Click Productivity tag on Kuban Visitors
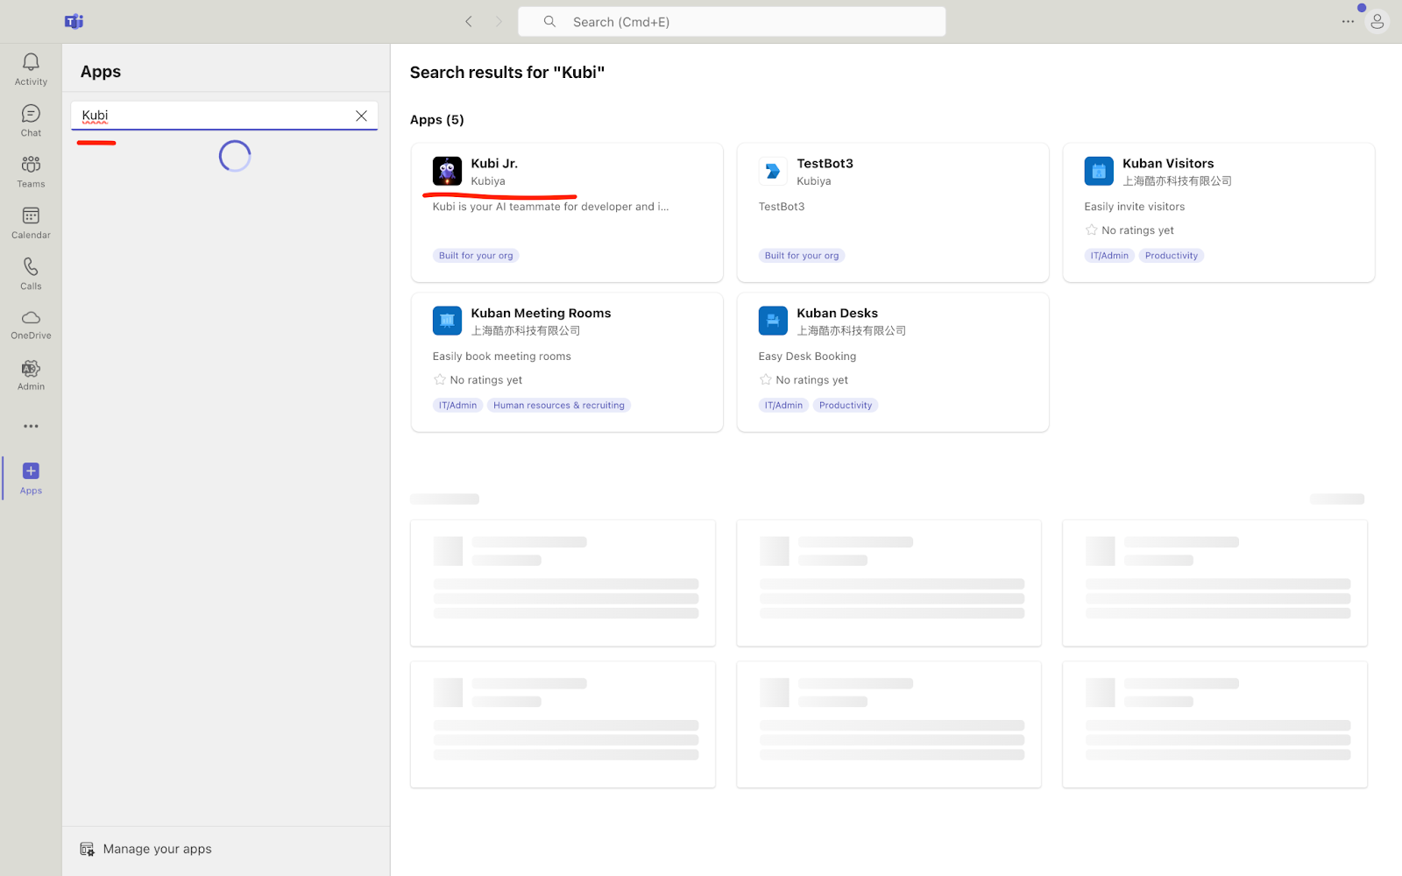This screenshot has height=876, width=1402. pyautogui.click(x=1172, y=256)
